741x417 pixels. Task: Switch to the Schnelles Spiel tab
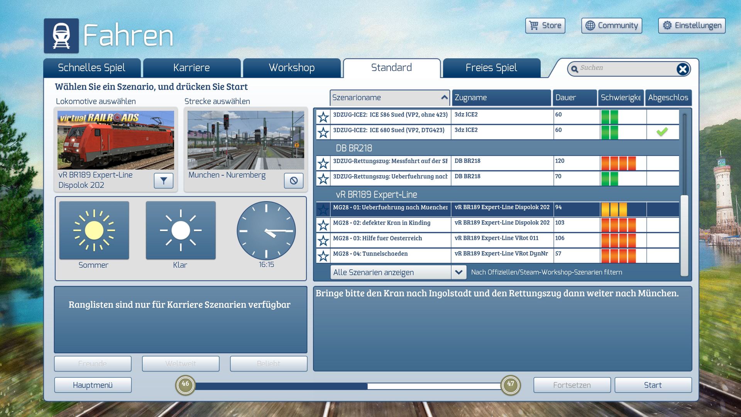click(92, 68)
